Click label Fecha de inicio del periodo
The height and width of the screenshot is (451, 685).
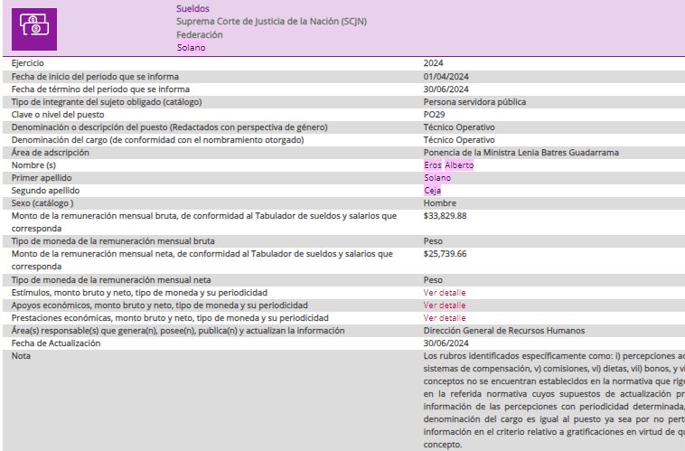pos(95,77)
